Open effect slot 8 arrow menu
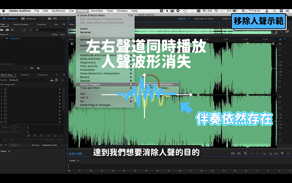Screen dimensions: 292x183 60,115
